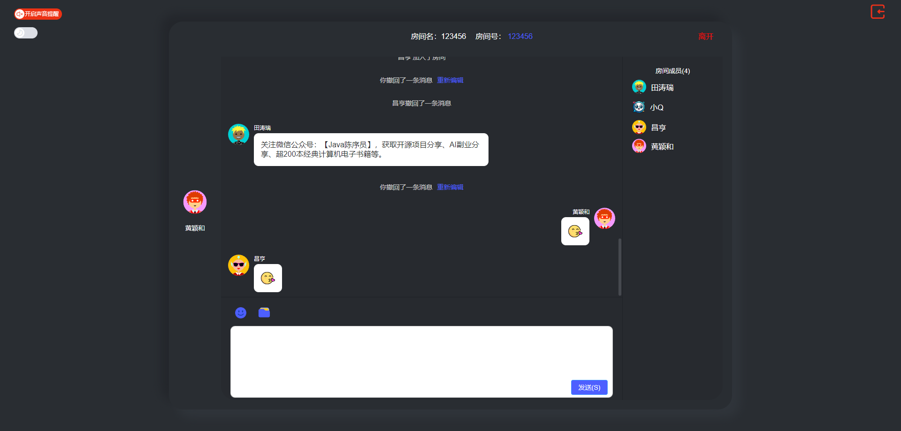This screenshot has height=431, width=901.
Task: Click the red exit room icon top-right
Action: click(878, 12)
